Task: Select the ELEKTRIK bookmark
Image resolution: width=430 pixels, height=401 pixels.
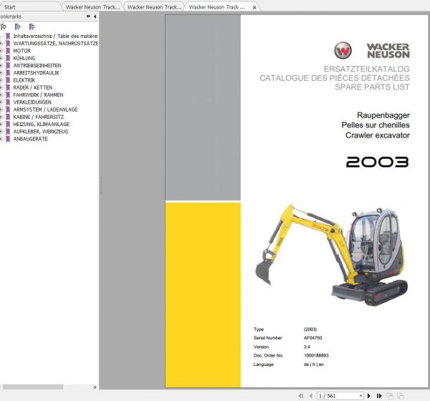Action: pyautogui.click(x=24, y=80)
